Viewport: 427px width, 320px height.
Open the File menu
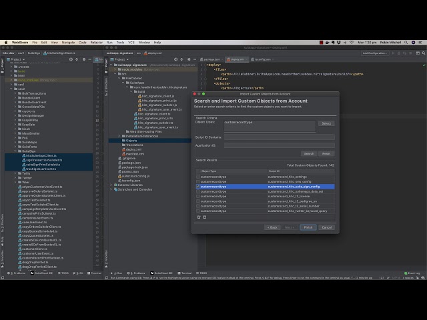pyautogui.click(x=35, y=43)
